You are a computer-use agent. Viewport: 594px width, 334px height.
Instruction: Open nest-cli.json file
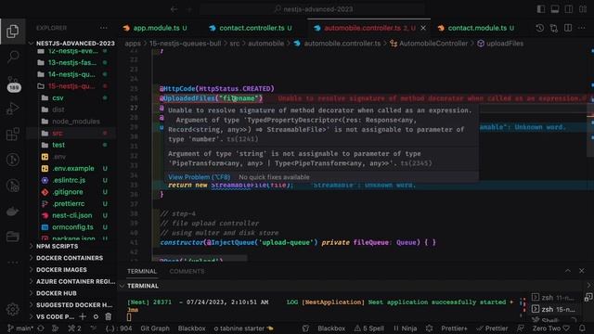point(72,215)
